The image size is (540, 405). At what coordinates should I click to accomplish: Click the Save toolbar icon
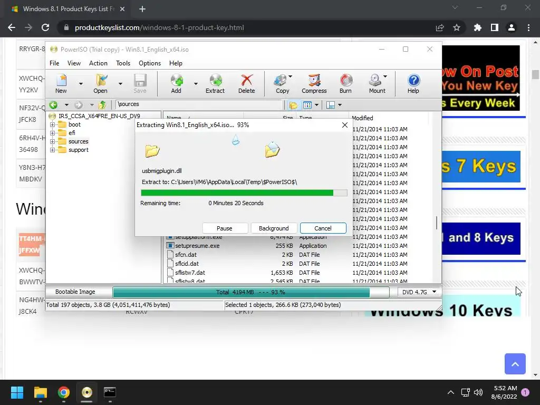[140, 84]
